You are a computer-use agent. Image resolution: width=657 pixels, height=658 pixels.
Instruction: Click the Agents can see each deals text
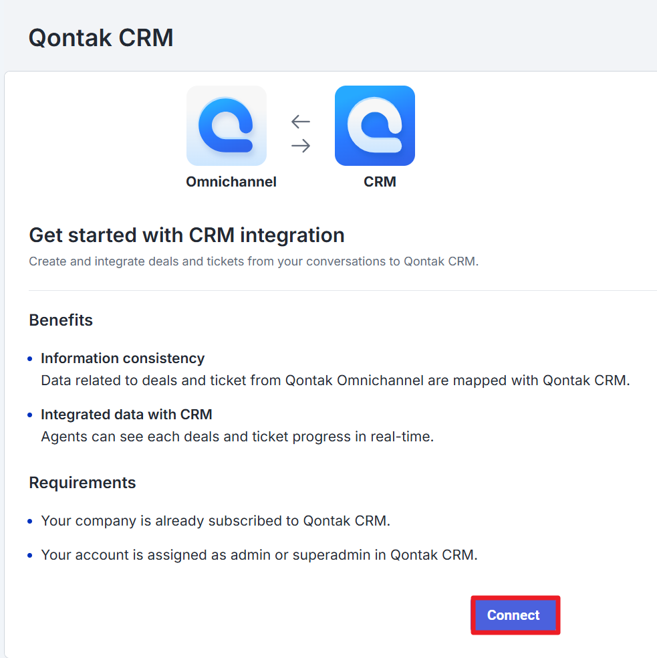coord(237,437)
